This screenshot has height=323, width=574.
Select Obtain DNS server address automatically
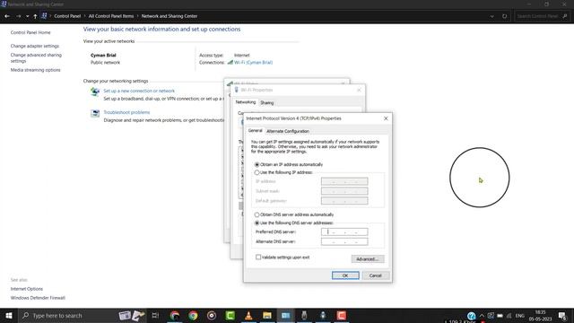click(x=257, y=215)
